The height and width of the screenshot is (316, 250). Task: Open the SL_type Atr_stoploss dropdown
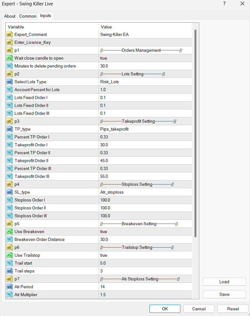(x=145, y=192)
